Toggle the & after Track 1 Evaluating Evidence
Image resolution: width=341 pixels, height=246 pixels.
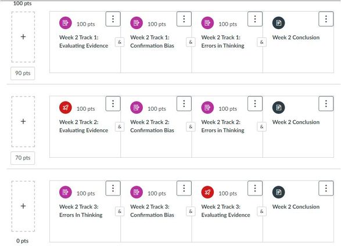click(x=120, y=42)
